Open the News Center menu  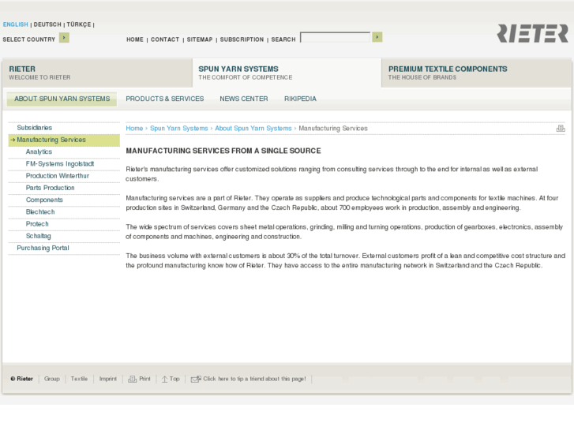pos(244,99)
